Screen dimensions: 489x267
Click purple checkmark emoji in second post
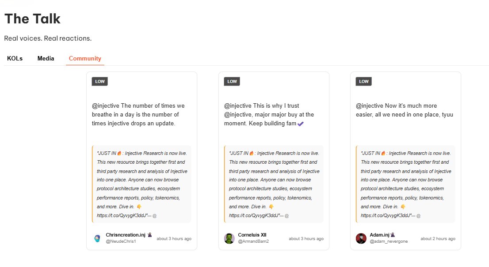point(301,124)
